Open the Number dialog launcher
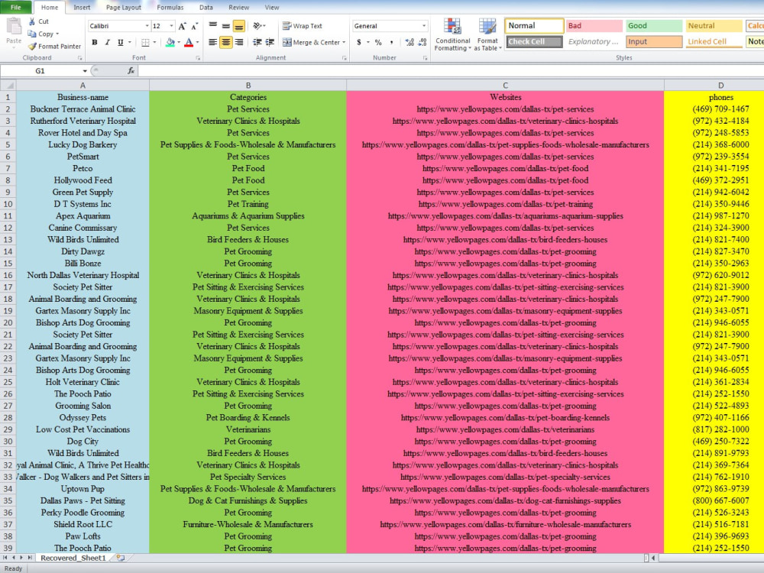 (x=425, y=58)
